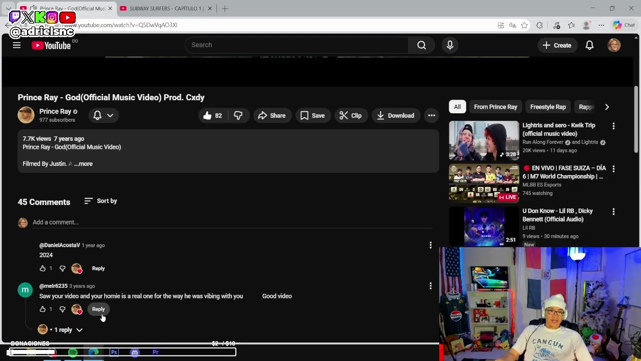The width and height of the screenshot is (641, 361).
Task: Open a new browser tab
Action: [225, 9]
